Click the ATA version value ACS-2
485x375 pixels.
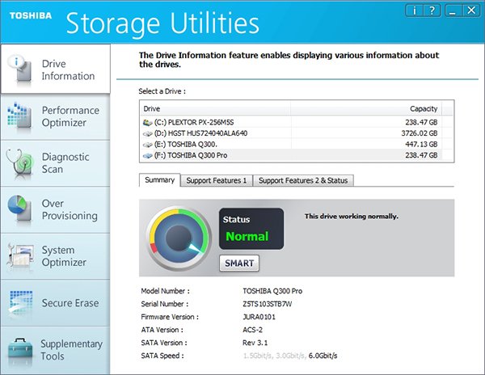253,330
